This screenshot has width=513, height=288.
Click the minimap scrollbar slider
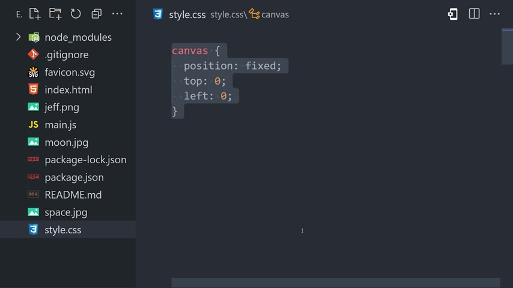pos(507,46)
